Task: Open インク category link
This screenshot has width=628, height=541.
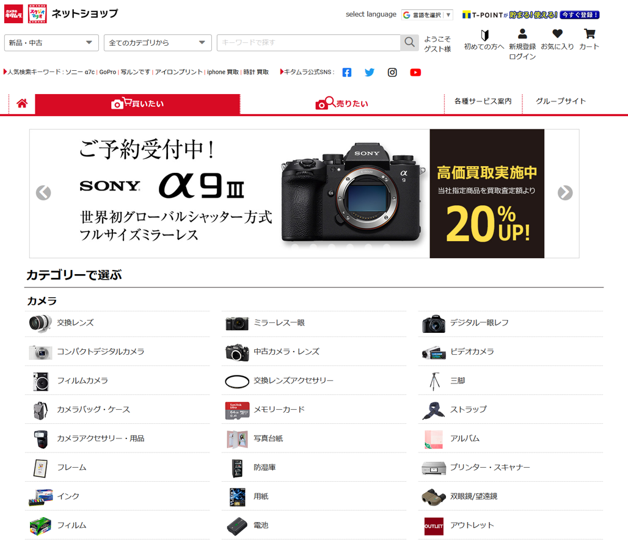Action: click(x=68, y=496)
